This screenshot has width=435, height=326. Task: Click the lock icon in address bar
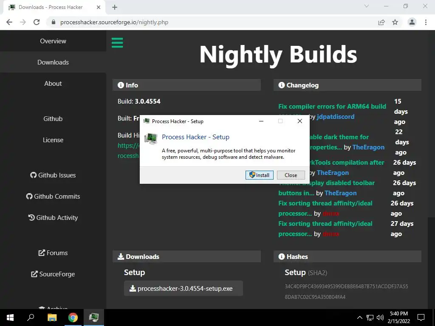(54, 22)
